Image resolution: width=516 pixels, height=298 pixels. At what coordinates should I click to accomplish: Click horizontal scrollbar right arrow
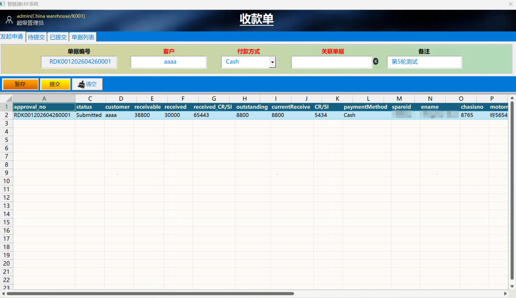(505, 293)
